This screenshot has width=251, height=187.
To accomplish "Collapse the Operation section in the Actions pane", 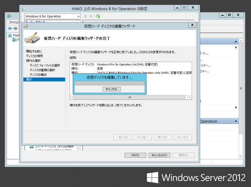I will [x=236, y=121].
